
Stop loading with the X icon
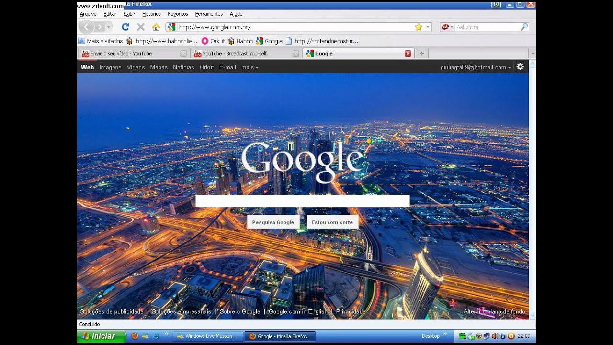point(141,27)
